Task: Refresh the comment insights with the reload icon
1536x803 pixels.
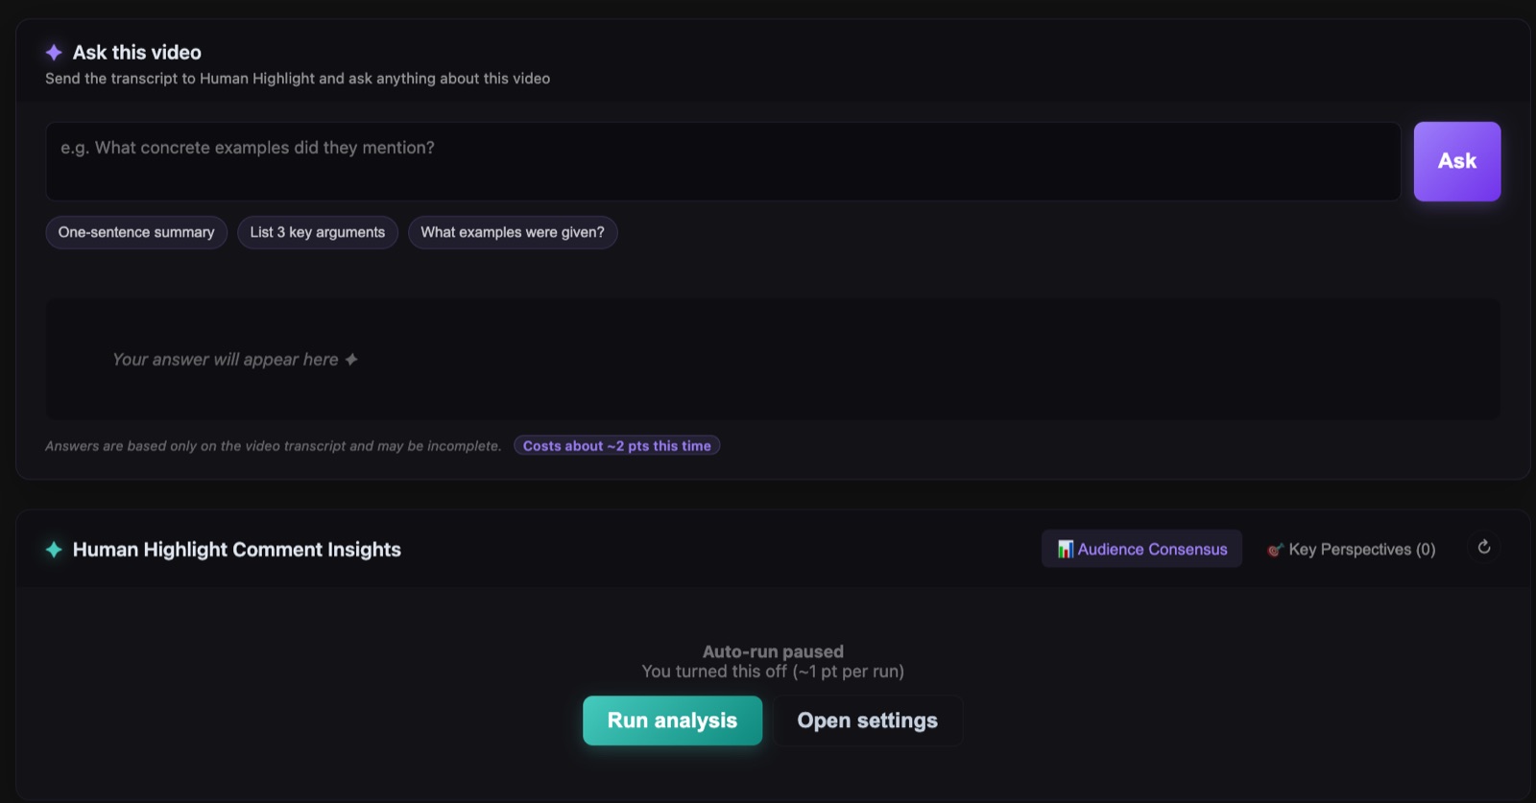Action: coord(1484,547)
